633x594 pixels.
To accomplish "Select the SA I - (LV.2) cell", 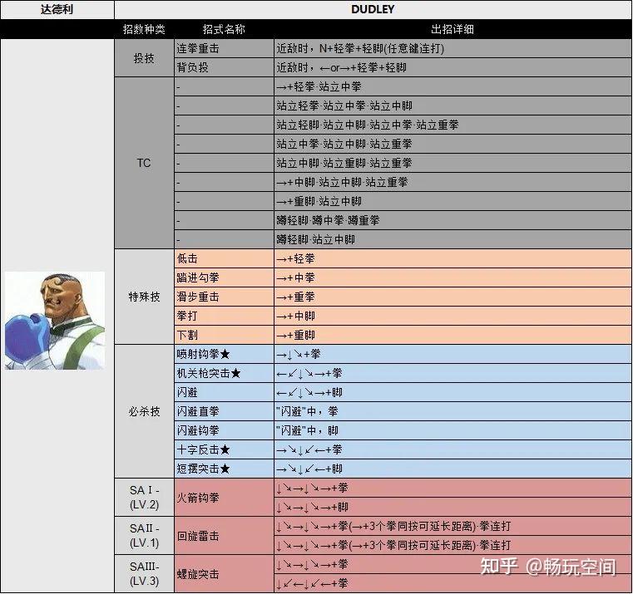I will (144, 498).
